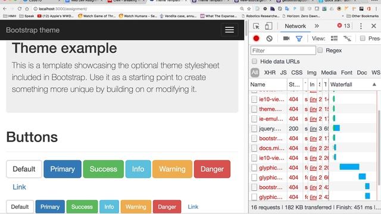Bookmark this page with the star icon
This screenshot has width=381, height=214.
point(249,9)
